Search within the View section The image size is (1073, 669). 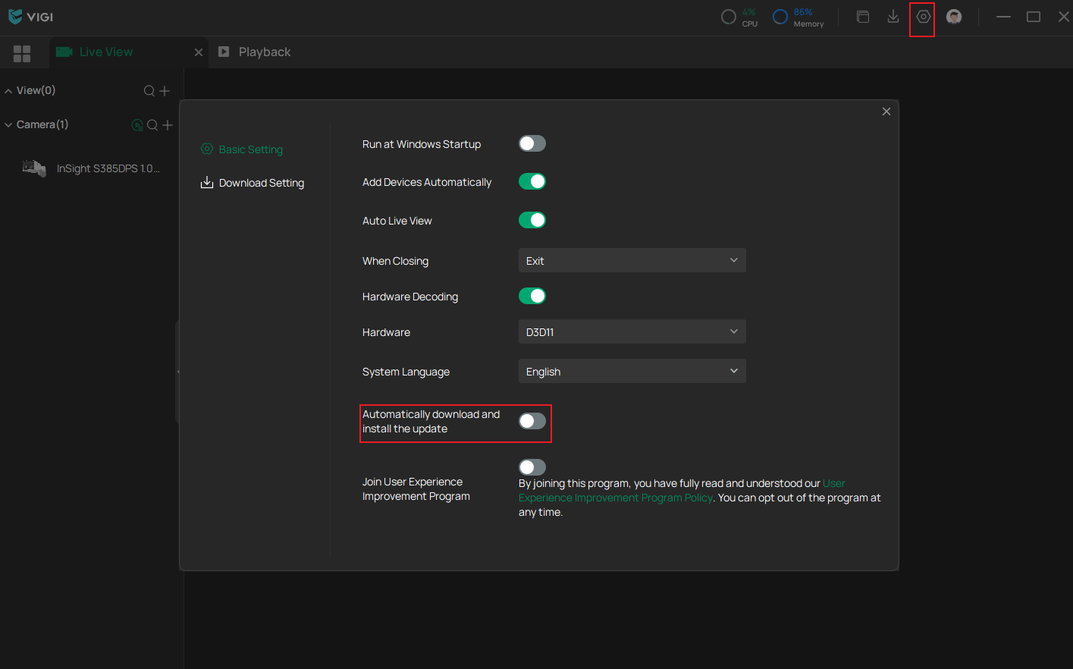tap(149, 91)
